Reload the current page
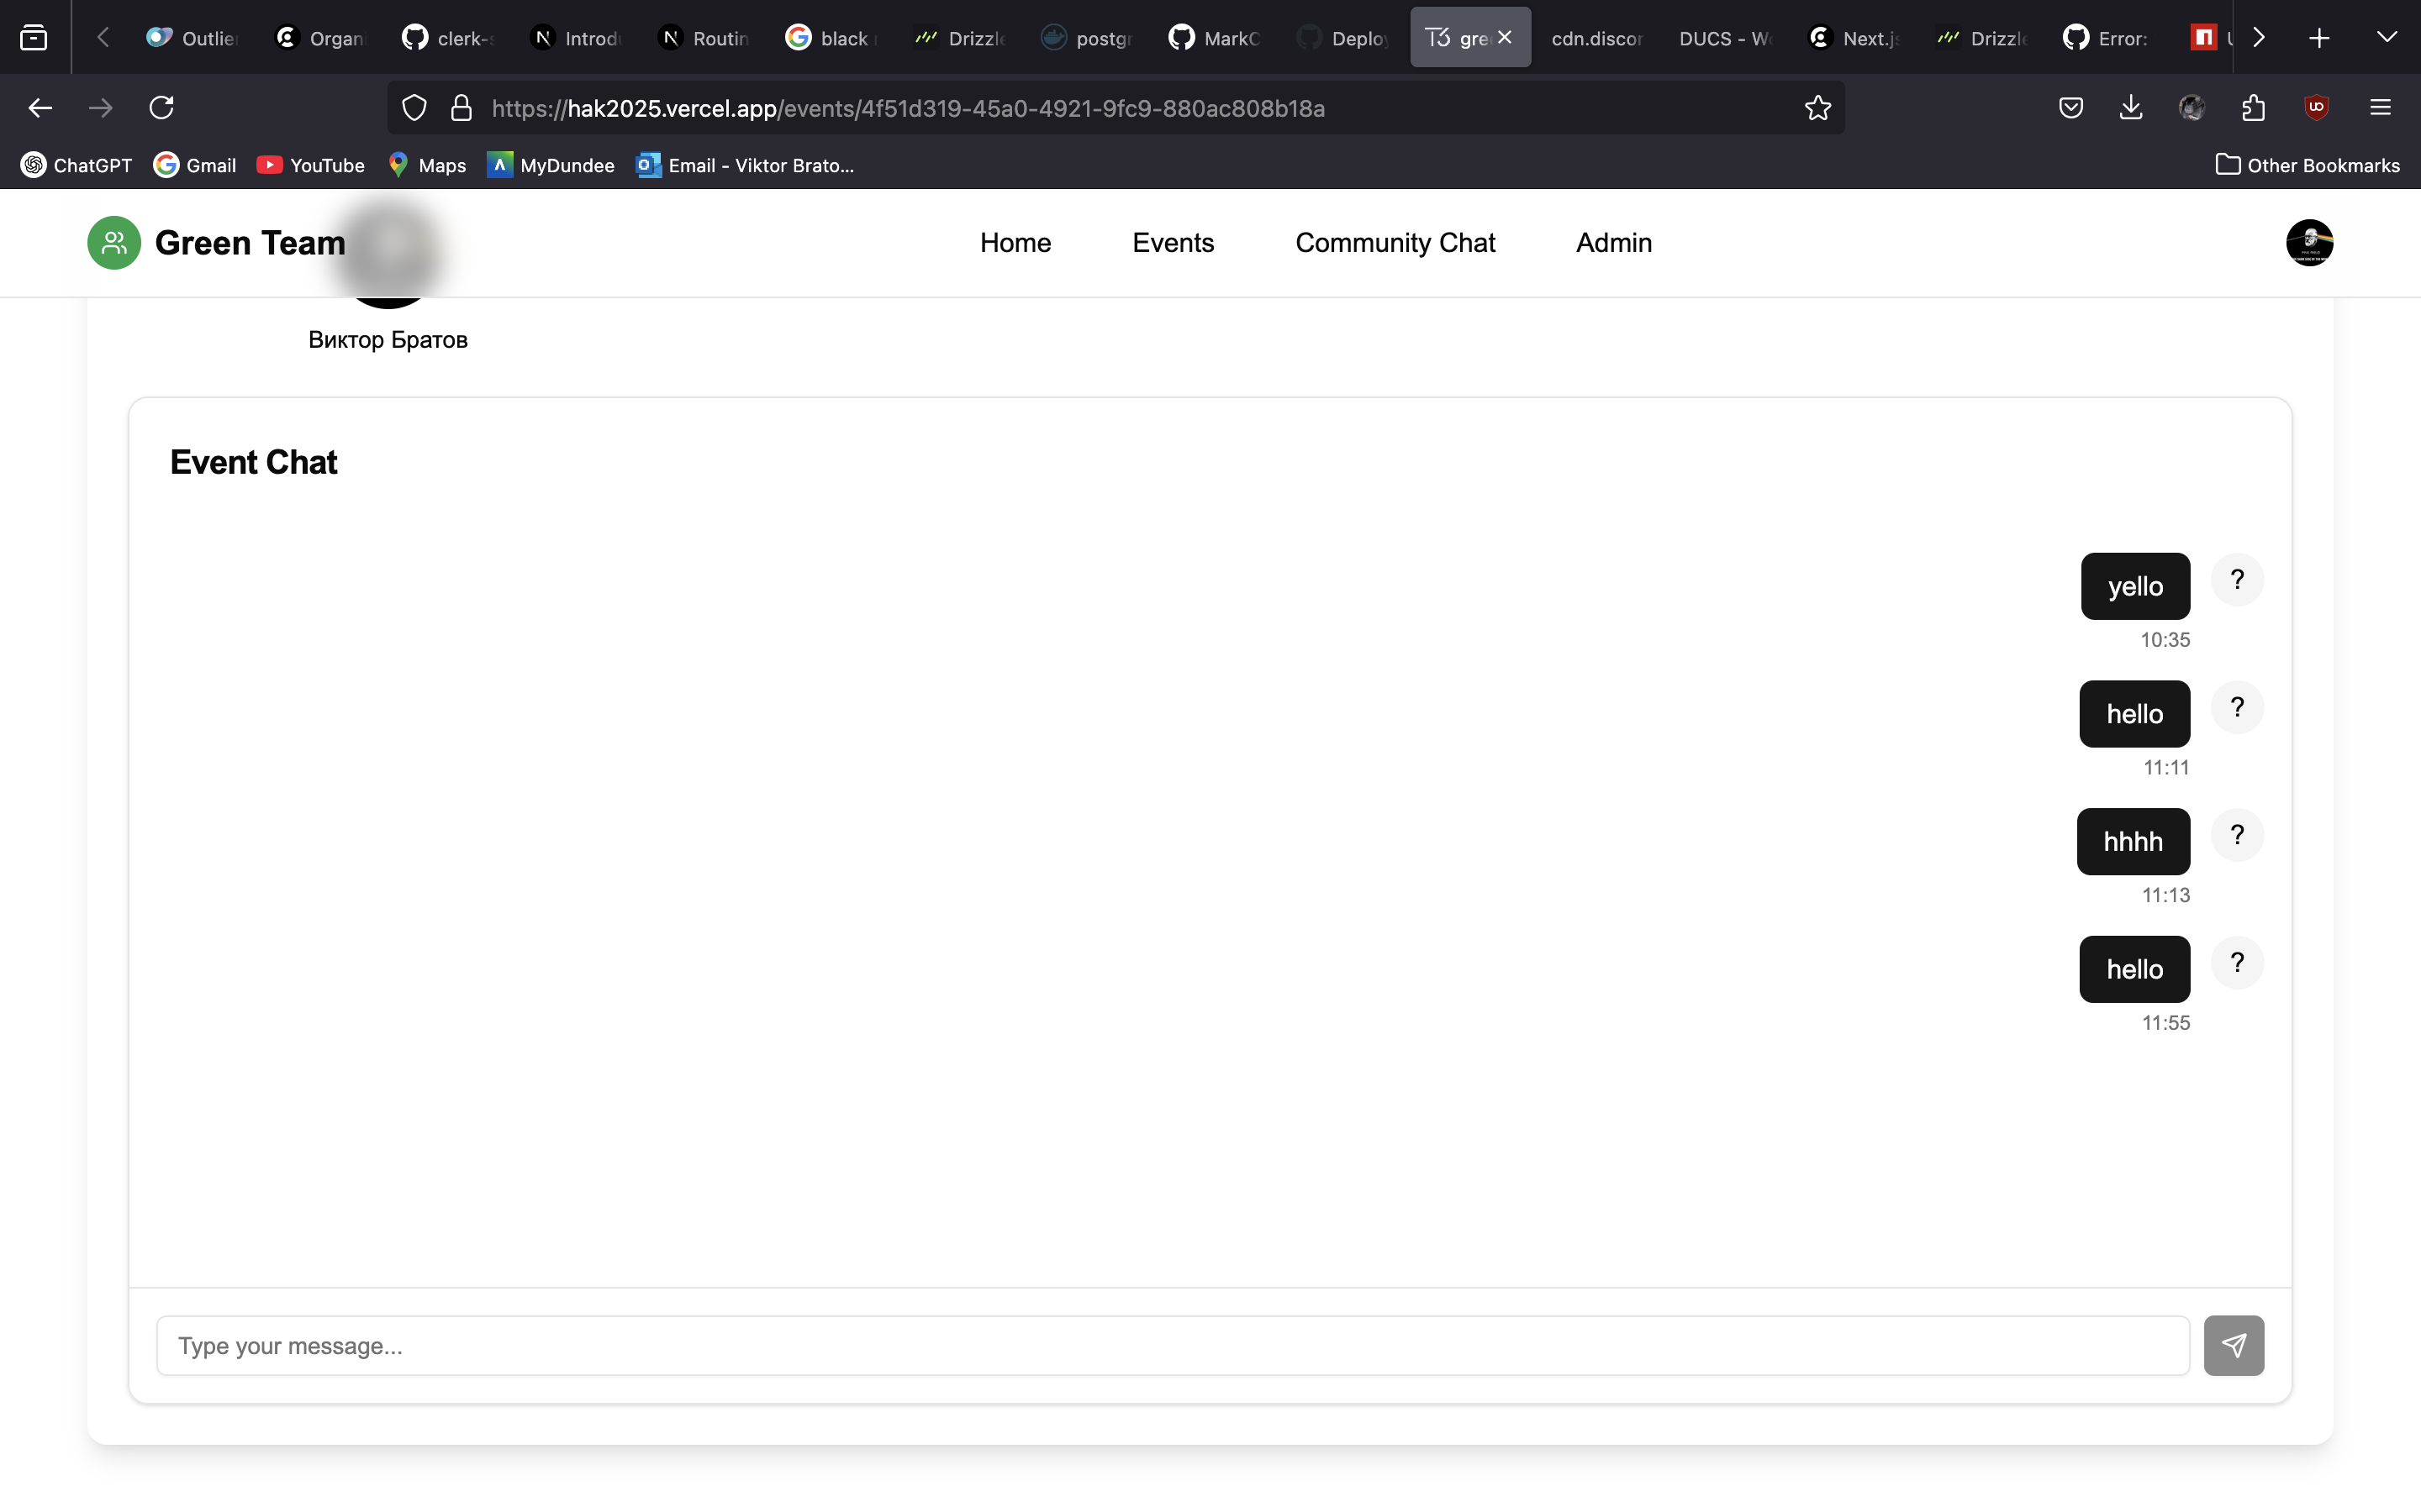The height and width of the screenshot is (1512, 2421). pos(162,108)
